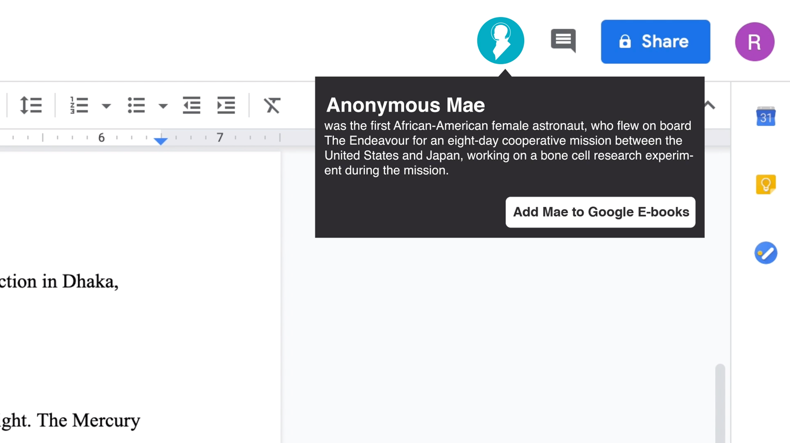Click Add Mae to Google E-books
Viewport: 790px width, 443px height.
click(600, 212)
